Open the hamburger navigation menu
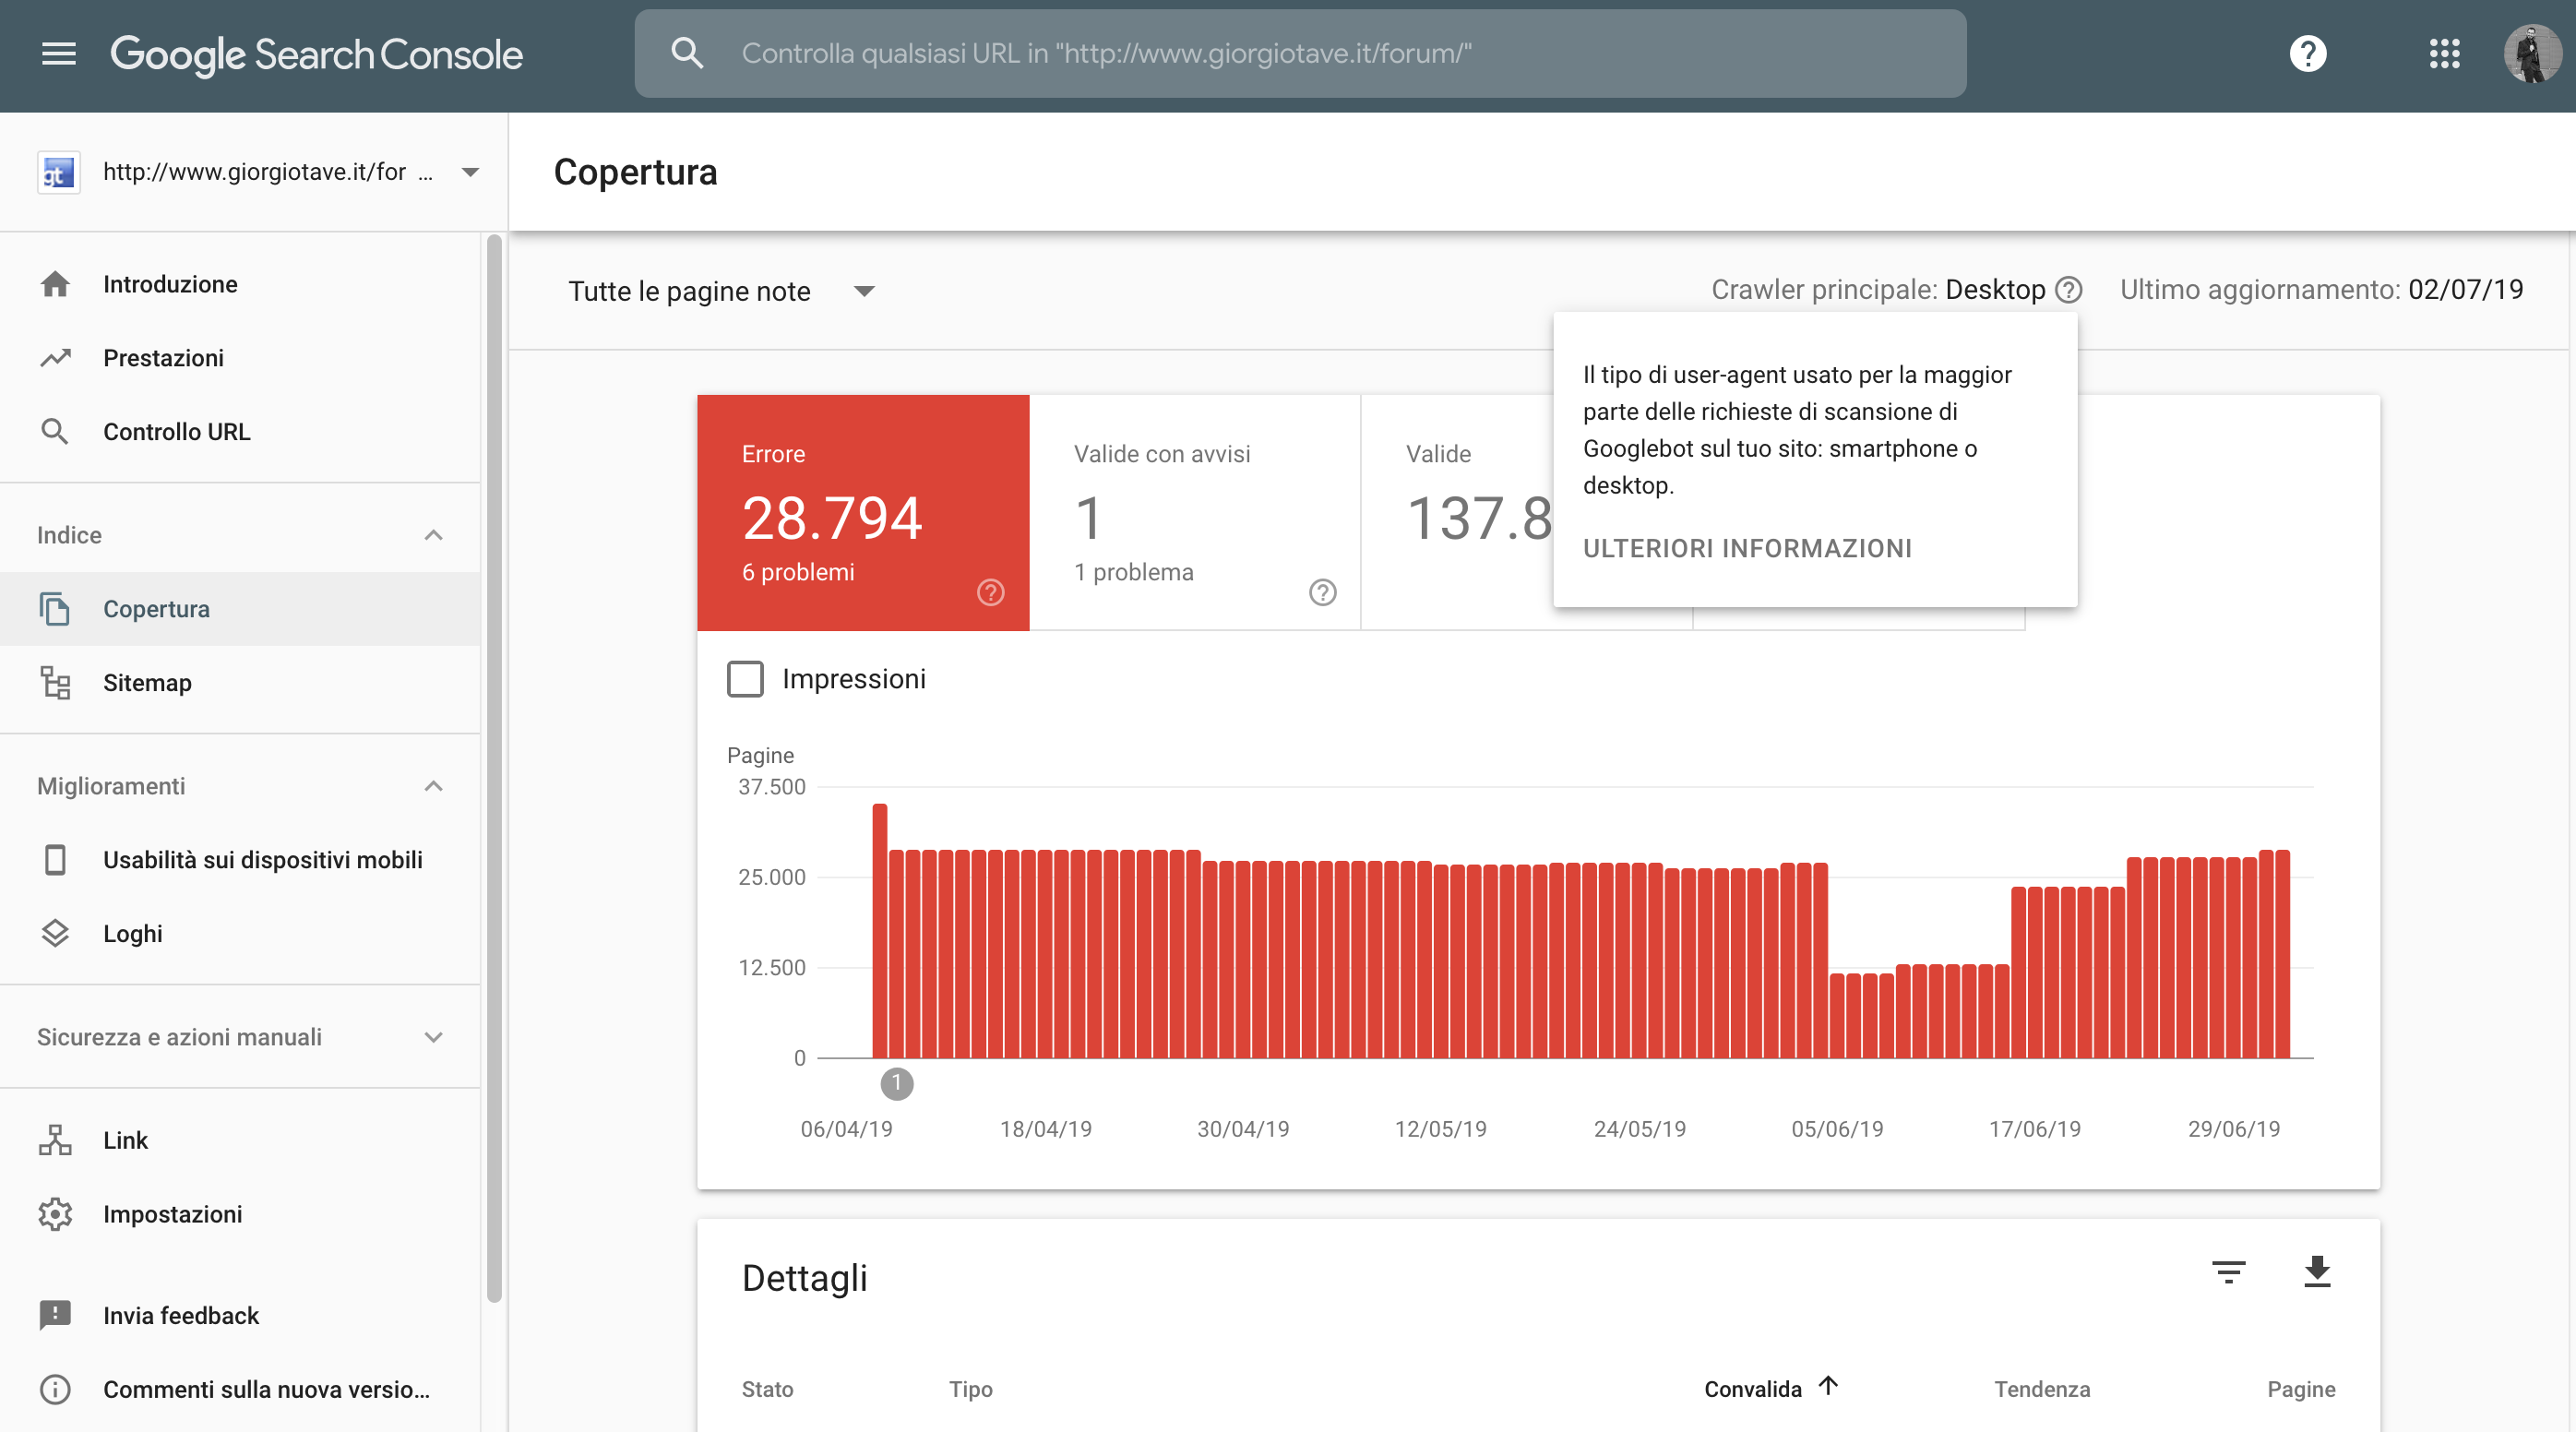The image size is (2576, 1432). pyautogui.click(x=59, y=54)
